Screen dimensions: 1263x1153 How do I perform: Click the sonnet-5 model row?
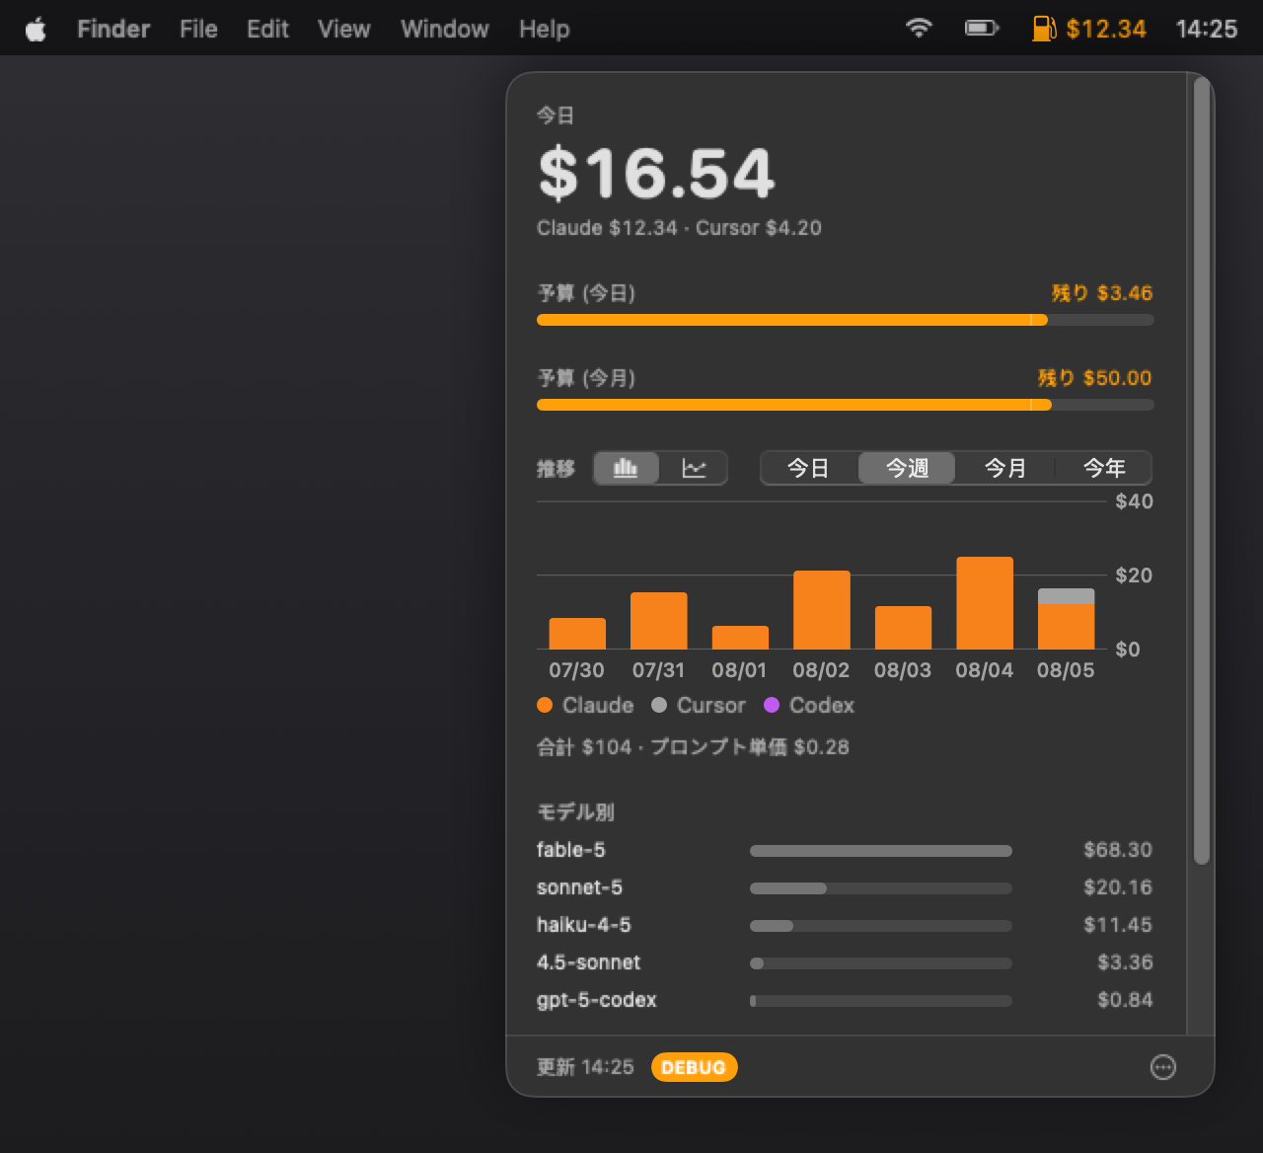(845, 887)
